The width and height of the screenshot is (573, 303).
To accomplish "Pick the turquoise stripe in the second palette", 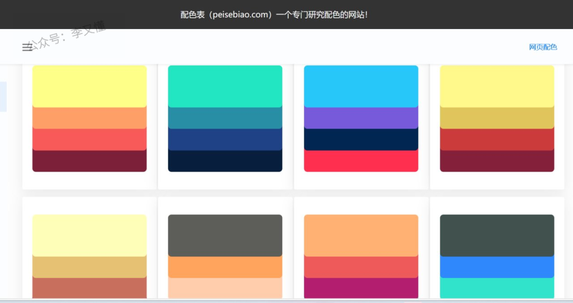I will tap(225, 86).
